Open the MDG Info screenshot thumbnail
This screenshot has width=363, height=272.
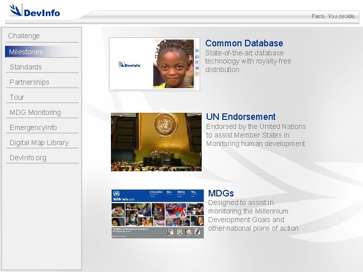pyautogui.click(x=157, y=214)
